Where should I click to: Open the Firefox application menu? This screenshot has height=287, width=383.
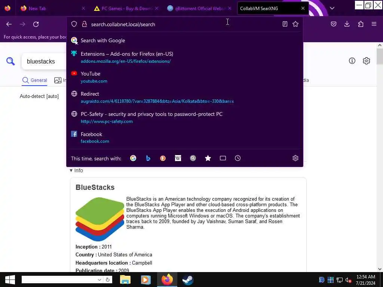(374, 24)
